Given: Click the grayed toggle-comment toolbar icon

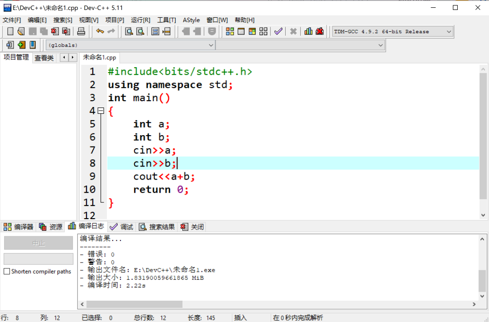Looking at the screenshot, I should click(212, 31).
